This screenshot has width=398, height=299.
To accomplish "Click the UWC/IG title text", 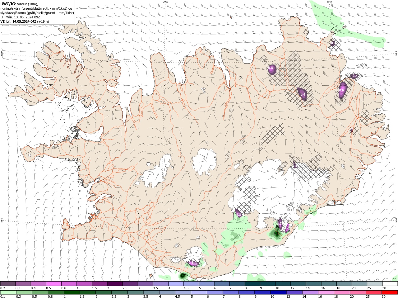I will pyautogui.click(x=7, y=4).
